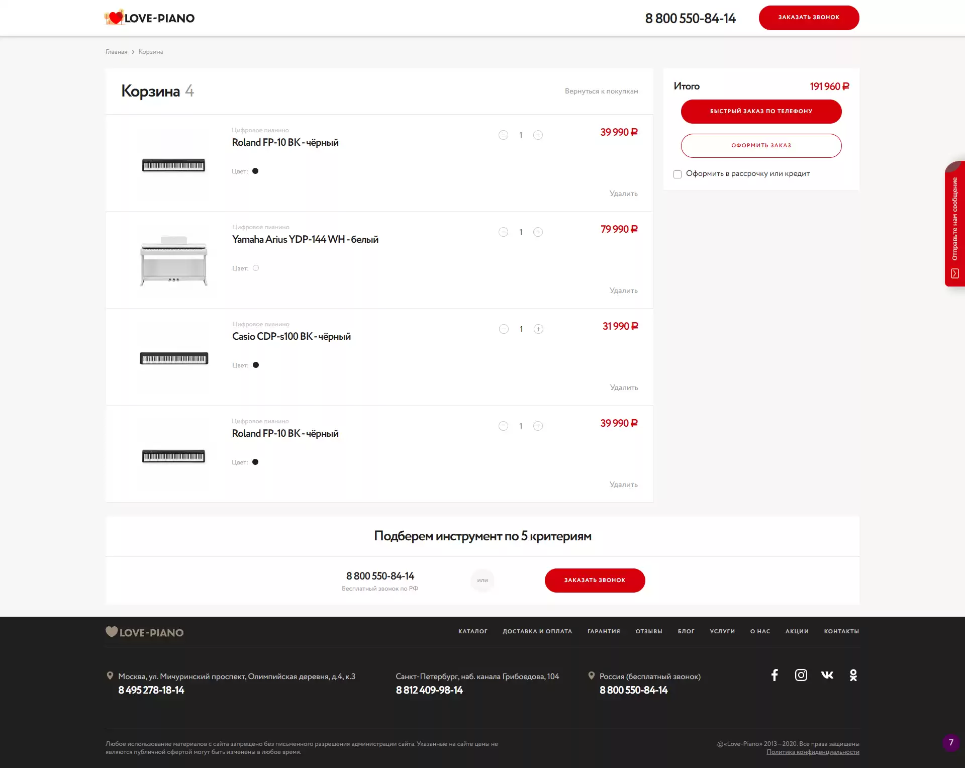Open footer menu item 'Отзывы'

(x=649, y=631)
